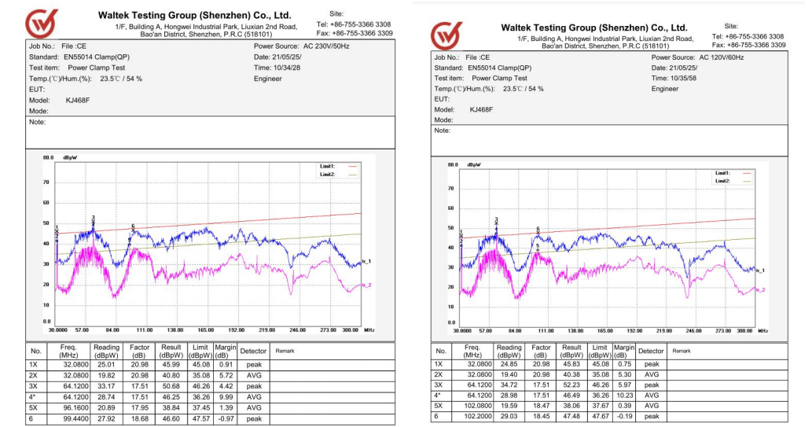Image resolution: width=812 pixels, height=427 pixels.
Task: Click the reading cell '24.85'
Action: coord(511,364)
